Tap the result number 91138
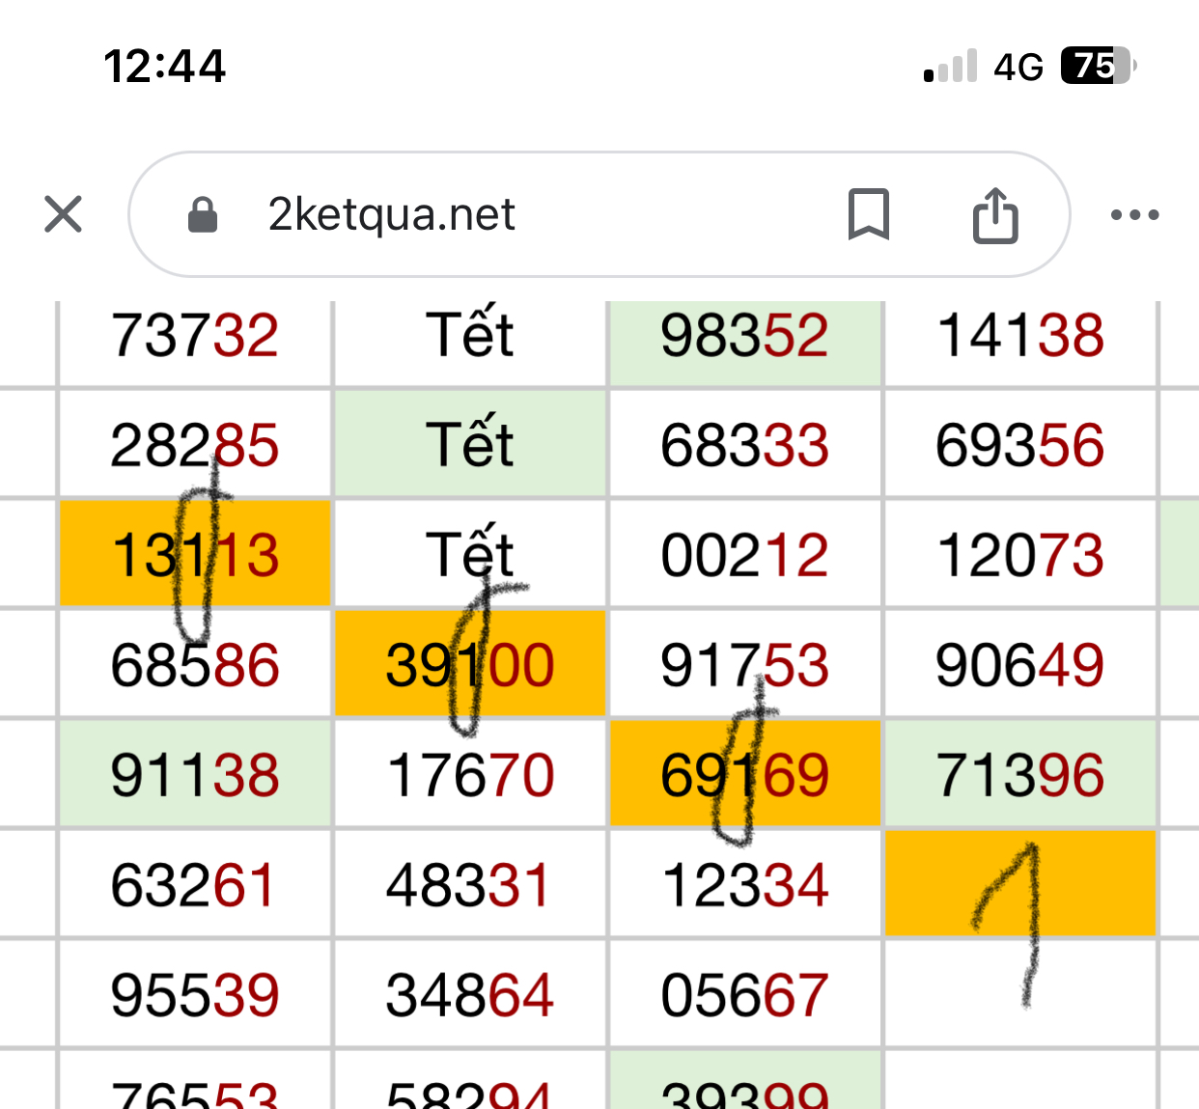 point(195,774)
